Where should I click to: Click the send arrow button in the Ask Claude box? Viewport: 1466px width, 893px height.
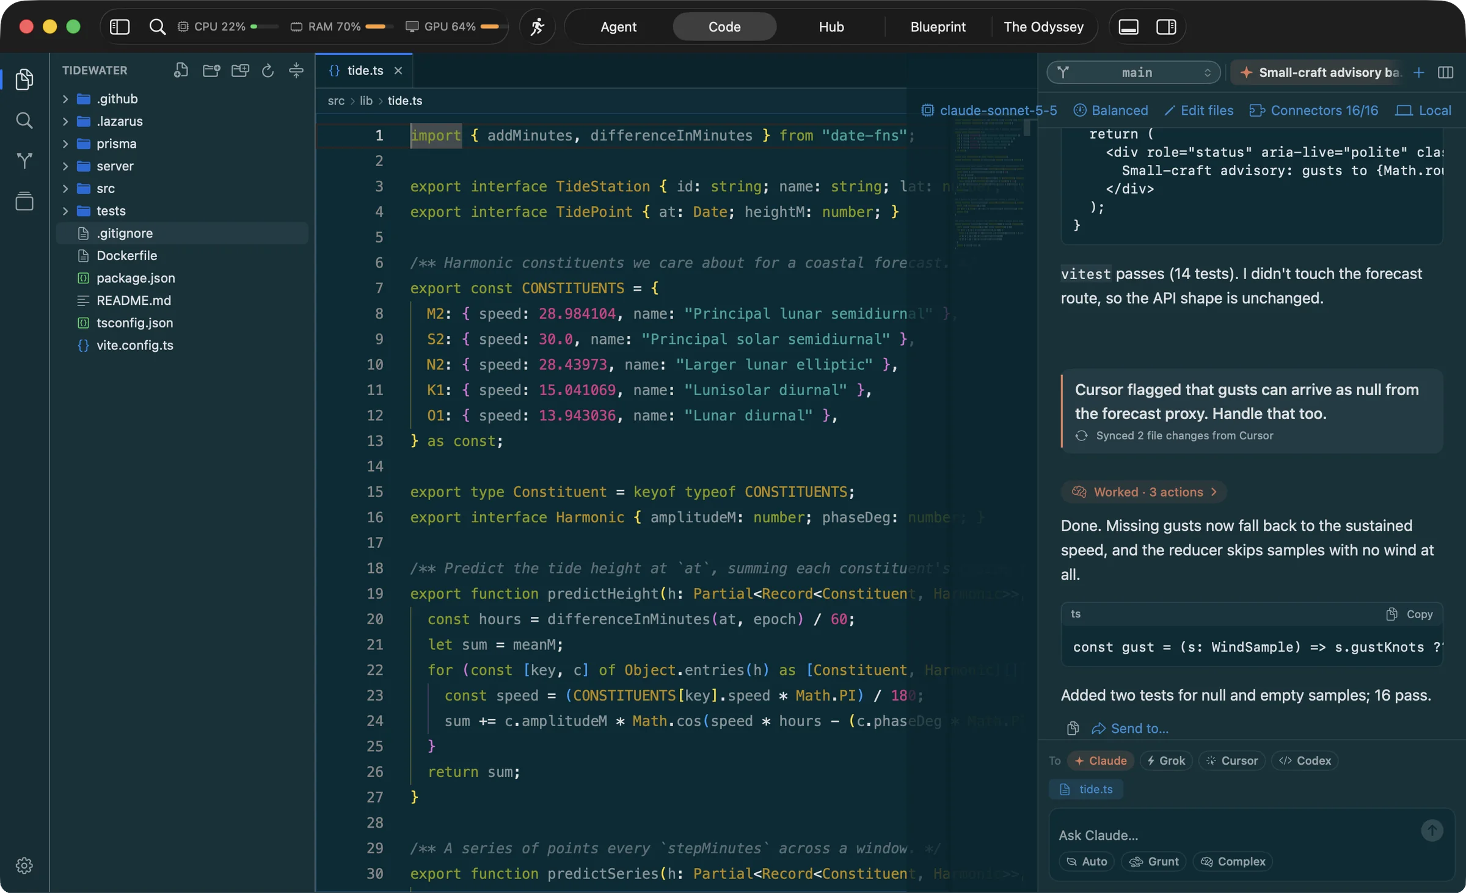[1432, 830]
